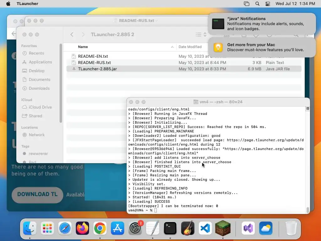The image size is (321, 241).
Task: Open purple Visual Studio Dock icon
Action: click(x=248, y=228)
